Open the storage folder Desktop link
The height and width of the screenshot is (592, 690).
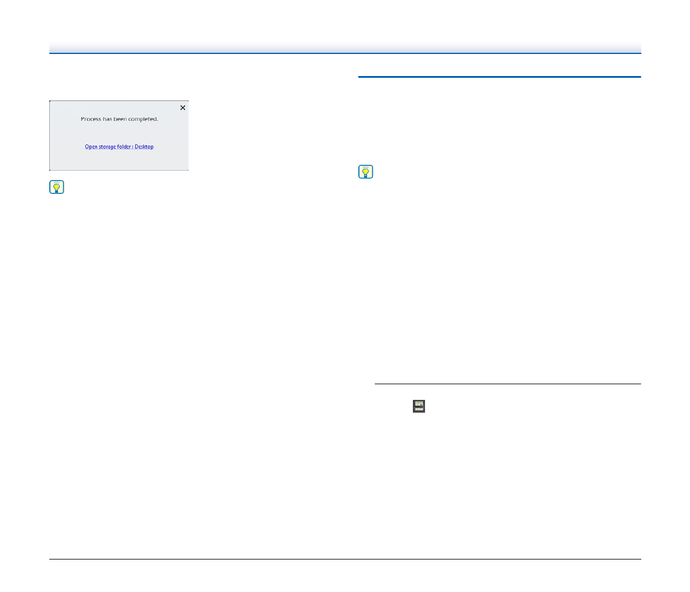click(119, 147)
